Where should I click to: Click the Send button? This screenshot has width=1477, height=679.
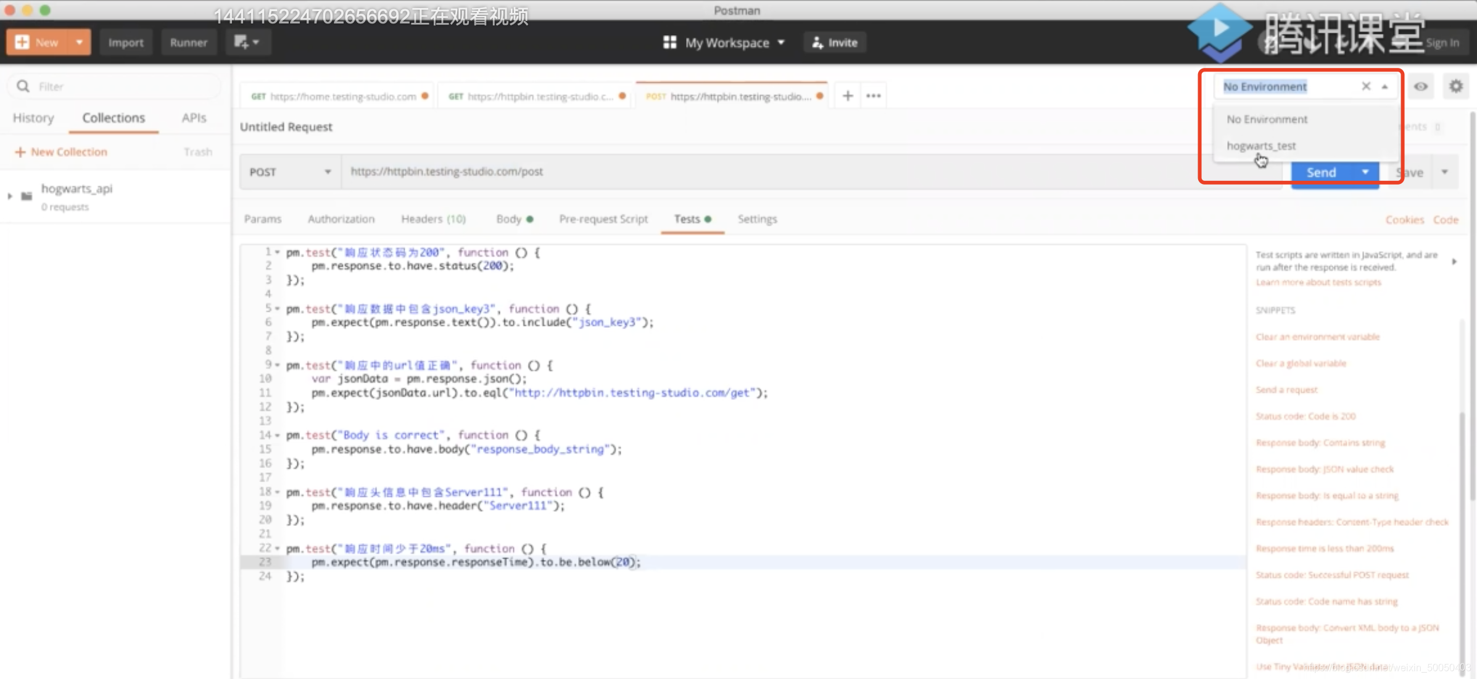click(x=1321, y=172)
